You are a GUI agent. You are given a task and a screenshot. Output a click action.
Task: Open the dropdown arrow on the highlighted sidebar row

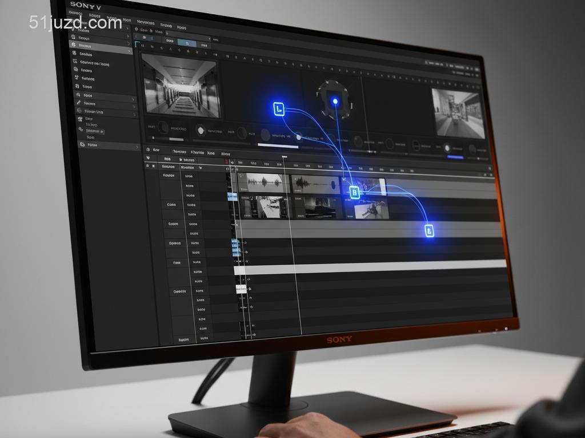tap(129, 51)
